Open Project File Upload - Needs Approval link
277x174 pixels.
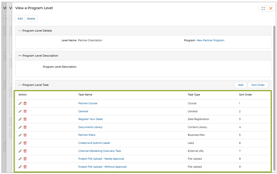[x=101, y=159]
